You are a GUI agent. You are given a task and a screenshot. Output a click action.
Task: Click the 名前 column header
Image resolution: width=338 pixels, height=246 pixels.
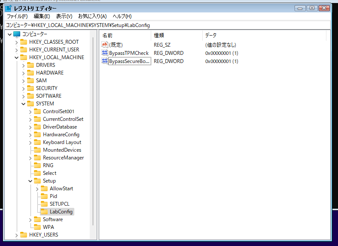coord(125,36)
